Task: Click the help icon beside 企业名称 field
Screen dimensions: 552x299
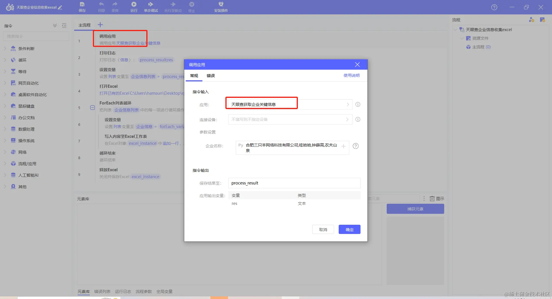Action: click(356, 146)
